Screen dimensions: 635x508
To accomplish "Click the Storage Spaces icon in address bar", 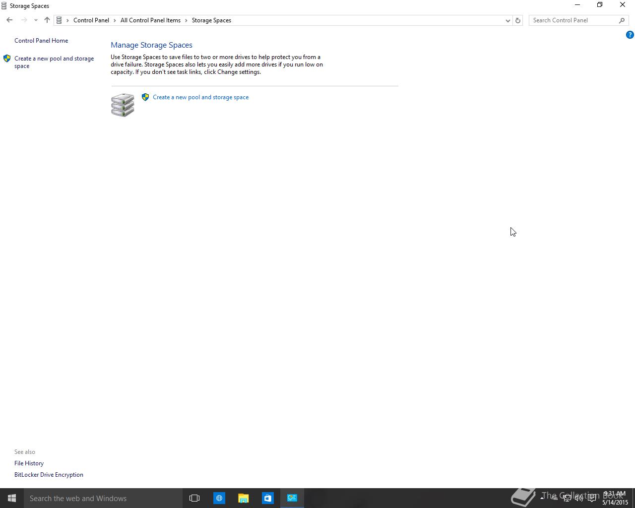I will (59, 20).
